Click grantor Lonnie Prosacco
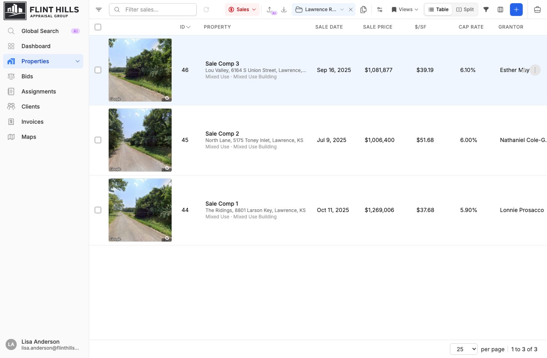 coord(522,210)
